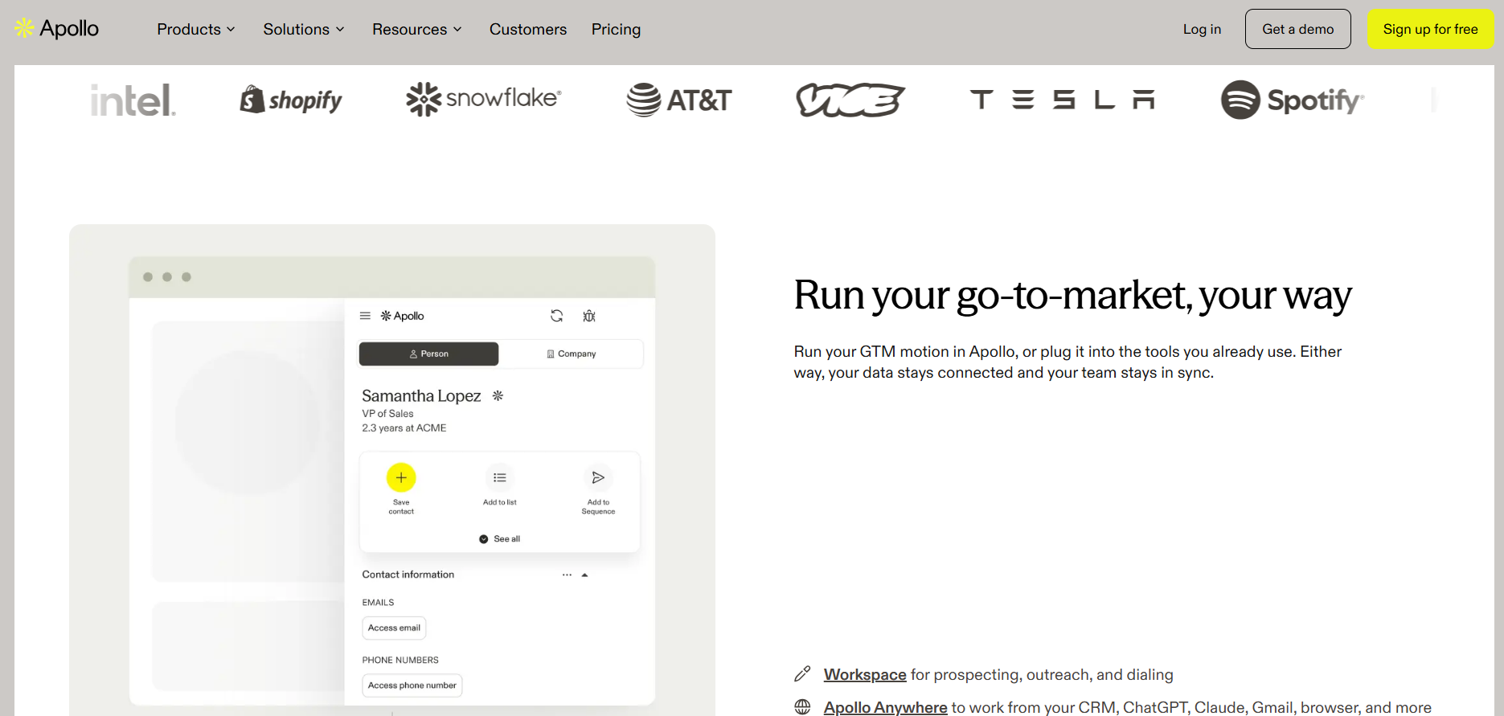Click the Get a demo button
The width and height of the screenshot is (1504, 716).
tap(1298, 29)
